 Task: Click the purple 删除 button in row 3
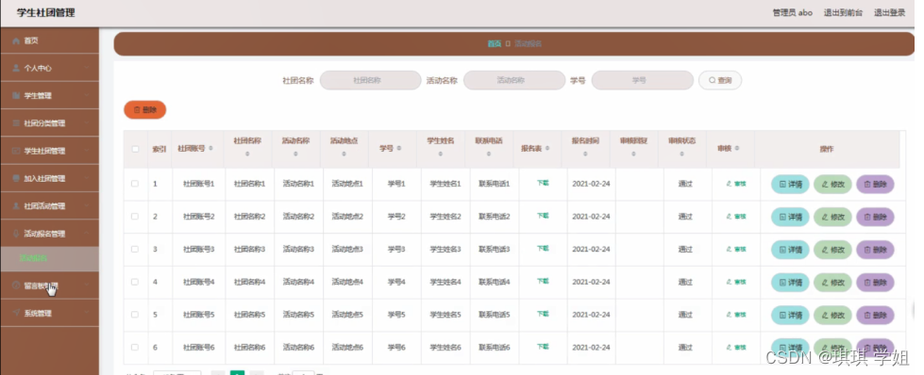tap(875, 250)
